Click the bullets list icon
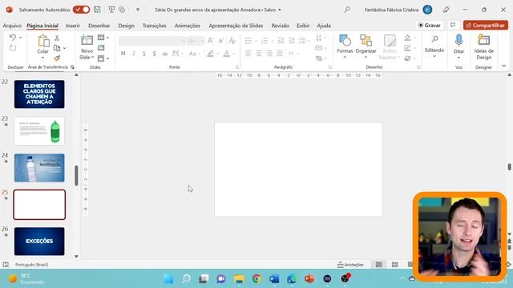The width and height of the screenshot is (513, 288). [x=248, y=41]
